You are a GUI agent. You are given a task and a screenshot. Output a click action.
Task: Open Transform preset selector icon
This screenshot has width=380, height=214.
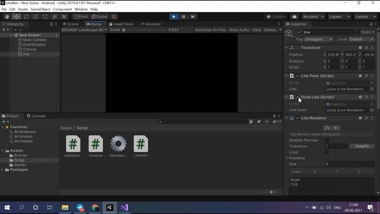[366, 48]
